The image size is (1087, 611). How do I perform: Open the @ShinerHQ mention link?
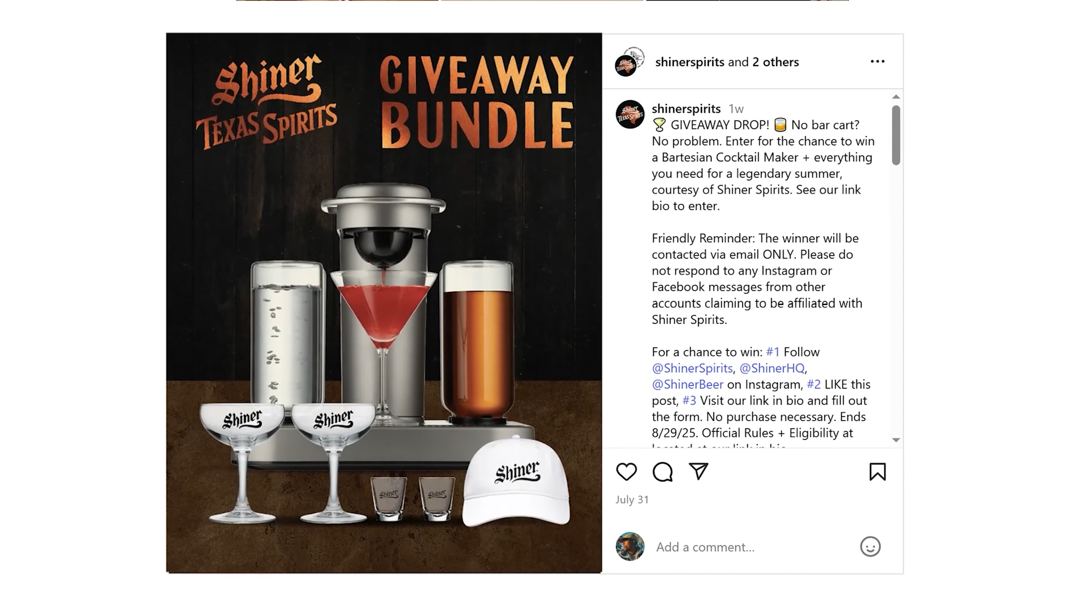point(772,368)
